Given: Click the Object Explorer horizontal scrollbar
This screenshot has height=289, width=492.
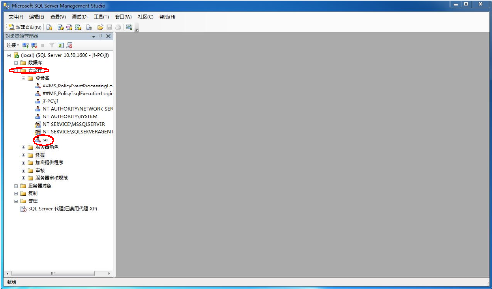Looking at the screenshot, I should [x=52, y=274].
